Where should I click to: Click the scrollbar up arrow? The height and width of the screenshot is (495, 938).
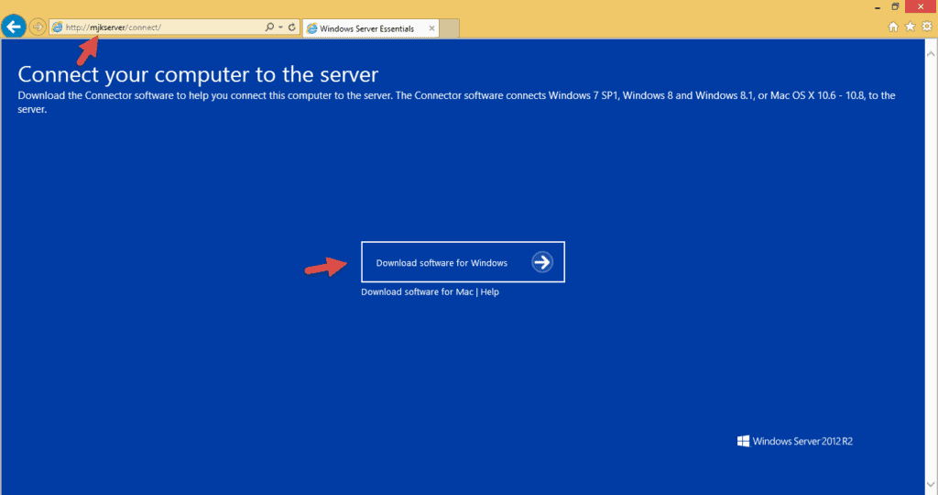click(x=931, y=54)
